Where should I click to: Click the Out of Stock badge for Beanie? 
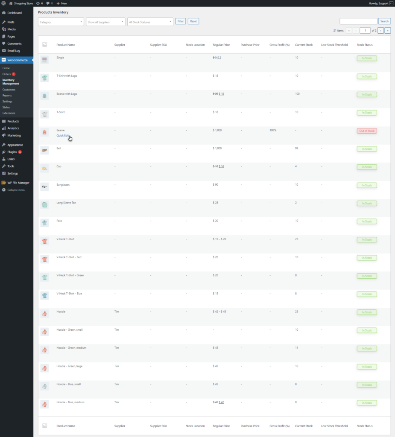click(x=367, y=131)
